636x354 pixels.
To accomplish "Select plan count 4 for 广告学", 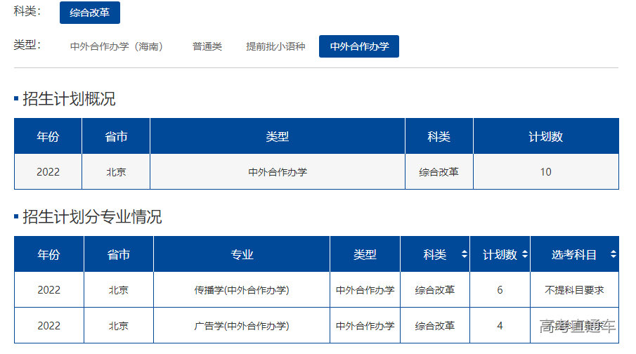I will click(x=500, y=326).
